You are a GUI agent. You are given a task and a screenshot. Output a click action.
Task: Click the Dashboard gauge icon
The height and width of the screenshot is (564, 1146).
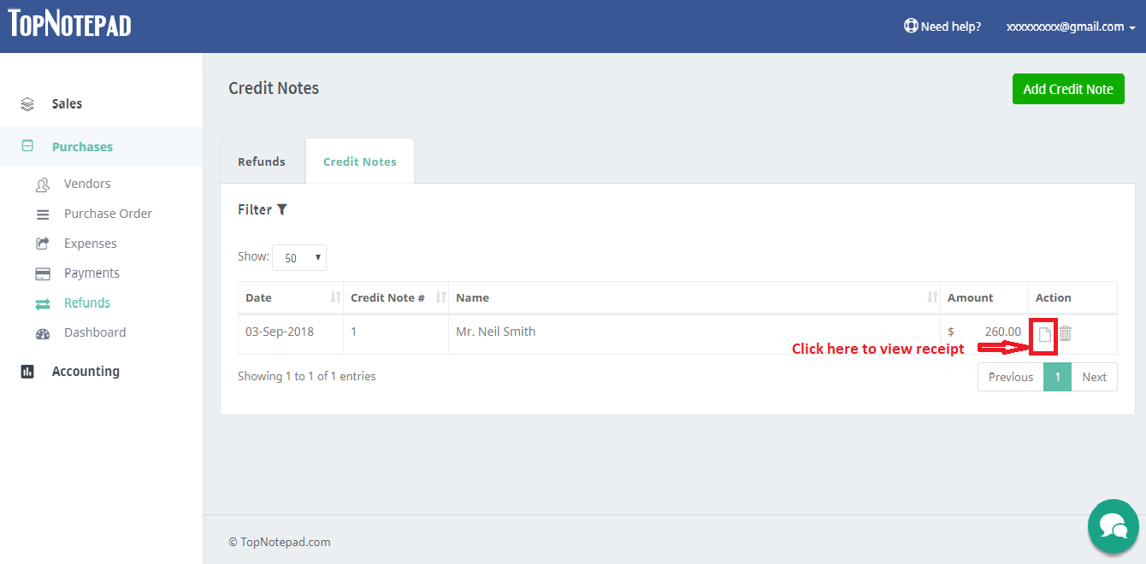43,333
